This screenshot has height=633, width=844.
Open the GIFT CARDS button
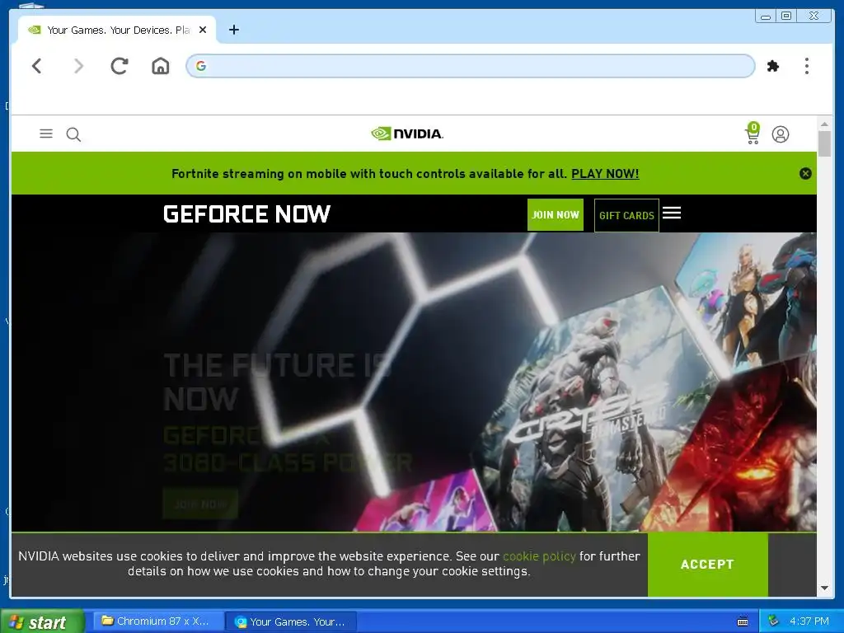click(x=626, y=215)
